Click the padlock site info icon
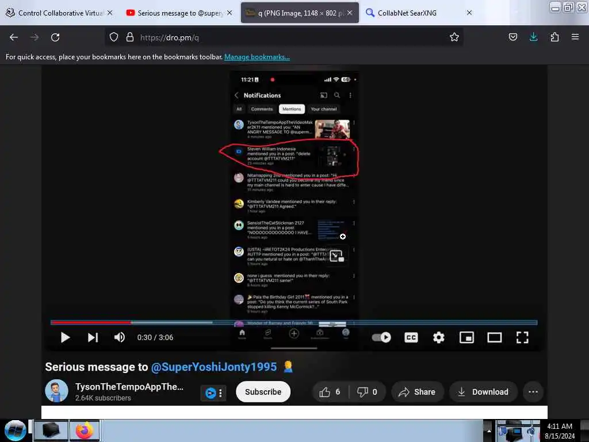Viewport: 589px width, 442px height. click(130, 37)
